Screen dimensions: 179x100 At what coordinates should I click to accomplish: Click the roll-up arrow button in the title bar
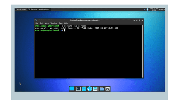click(134, 20)
